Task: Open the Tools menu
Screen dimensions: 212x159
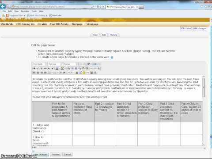Action: pos(34,11)
